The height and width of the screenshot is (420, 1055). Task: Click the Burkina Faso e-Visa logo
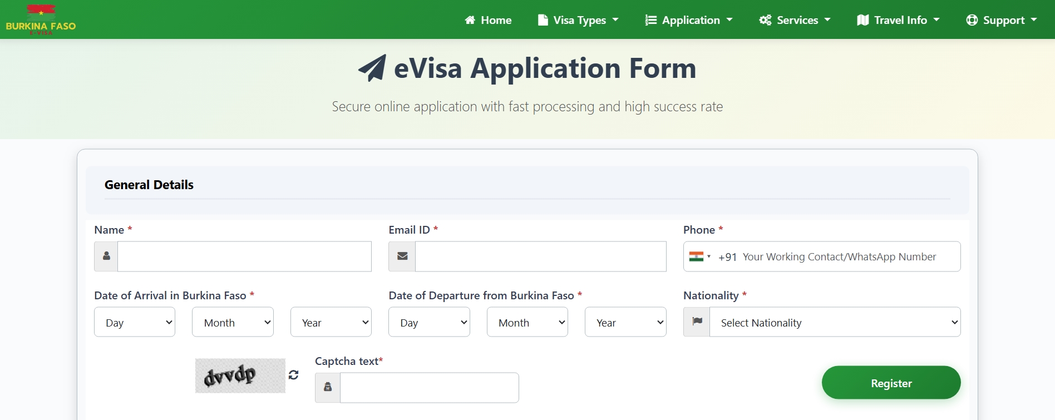click(41, 20)
